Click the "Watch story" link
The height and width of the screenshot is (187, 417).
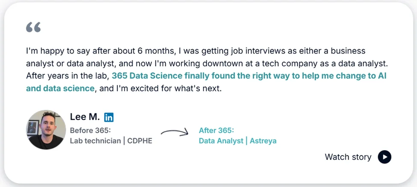[348, 157]
